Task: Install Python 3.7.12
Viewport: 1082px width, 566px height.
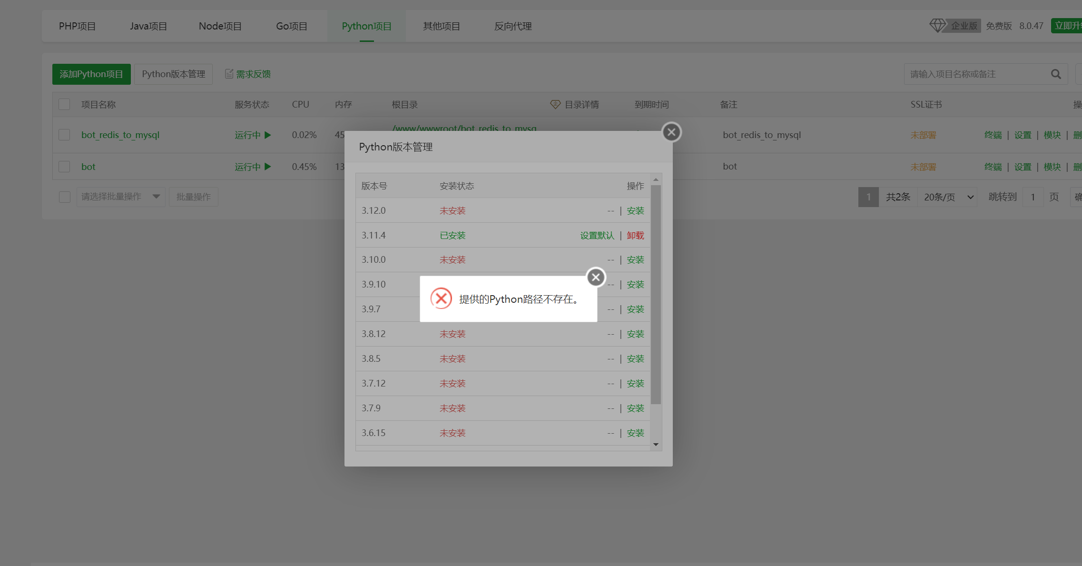Action: 635,383
